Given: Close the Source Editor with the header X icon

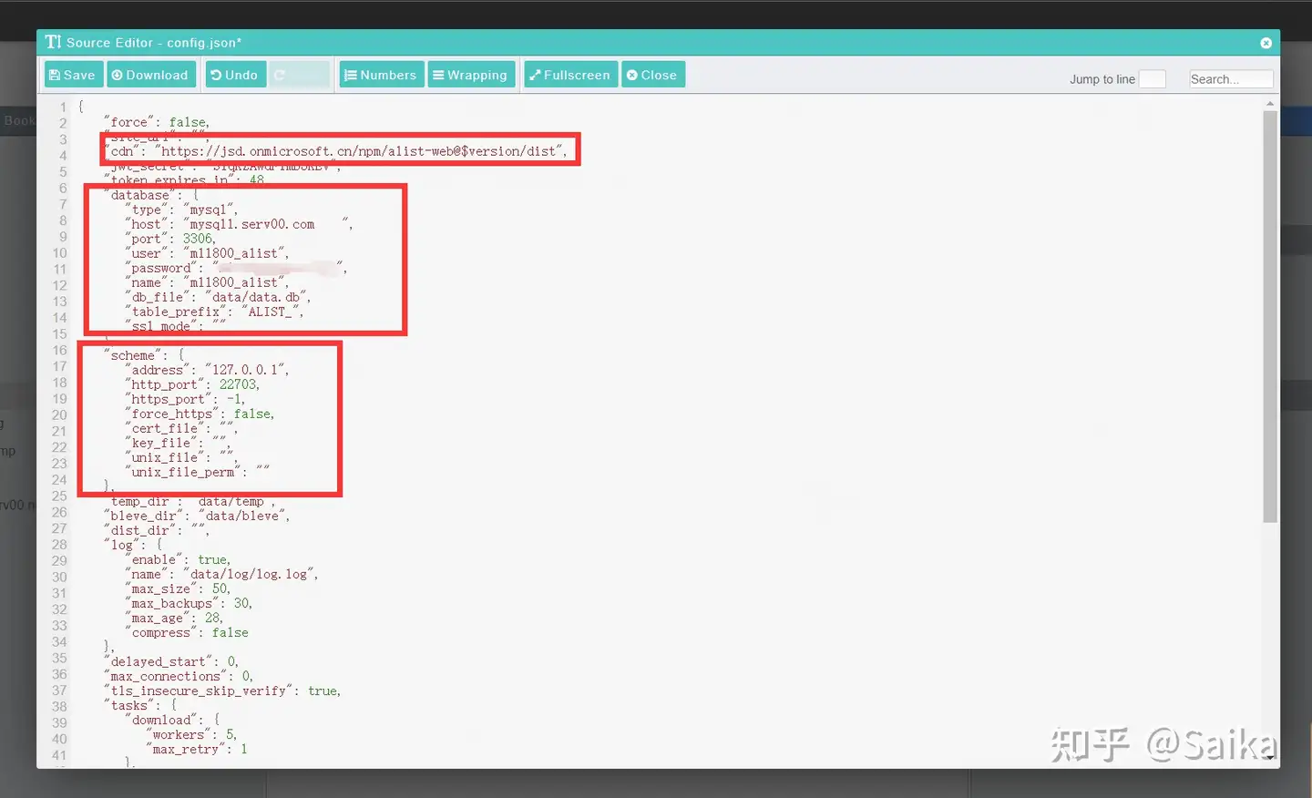Looking at the screenshot, I should tap(1266, 43).
